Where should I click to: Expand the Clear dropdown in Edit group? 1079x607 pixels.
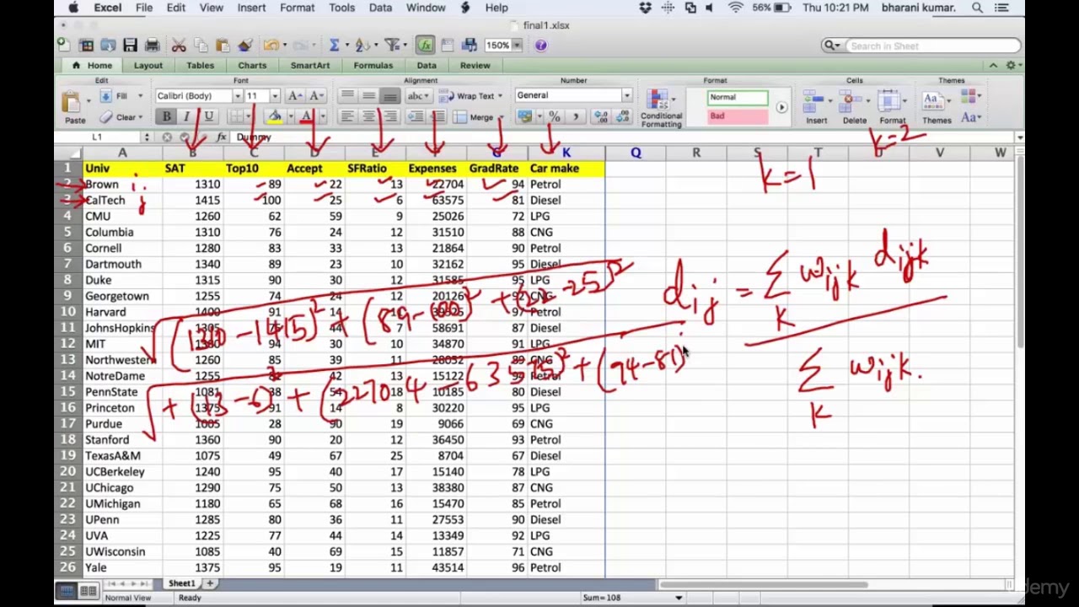pos(140,117)
